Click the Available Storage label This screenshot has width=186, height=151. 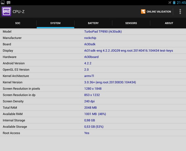tap(15, 127)
